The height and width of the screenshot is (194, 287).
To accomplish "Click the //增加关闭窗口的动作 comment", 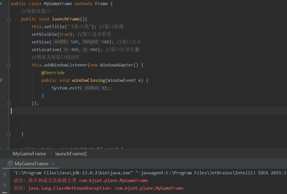I will click(x=56, y=57).
